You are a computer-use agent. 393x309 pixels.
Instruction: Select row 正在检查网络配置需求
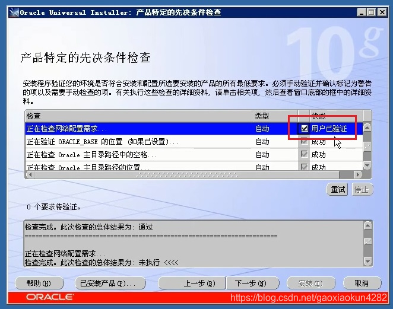coord(194,129)
